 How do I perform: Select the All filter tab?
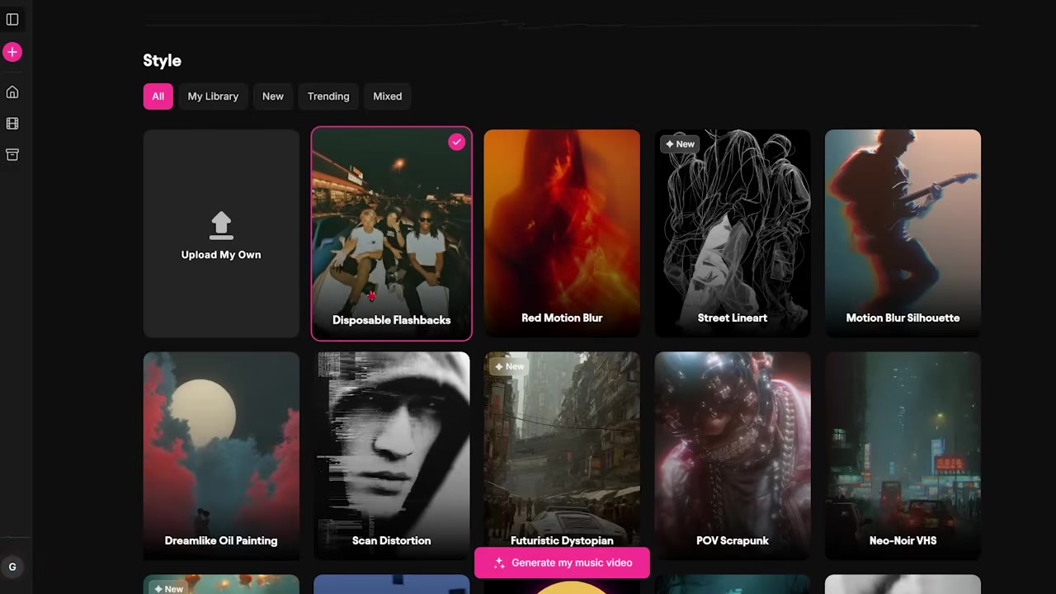(x=158, y=97)
